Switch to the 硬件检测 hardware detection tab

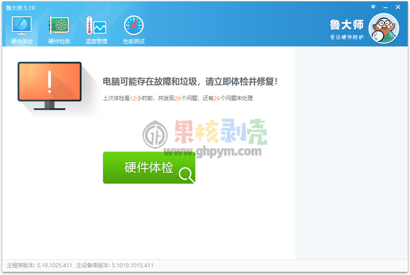(59, 30)
